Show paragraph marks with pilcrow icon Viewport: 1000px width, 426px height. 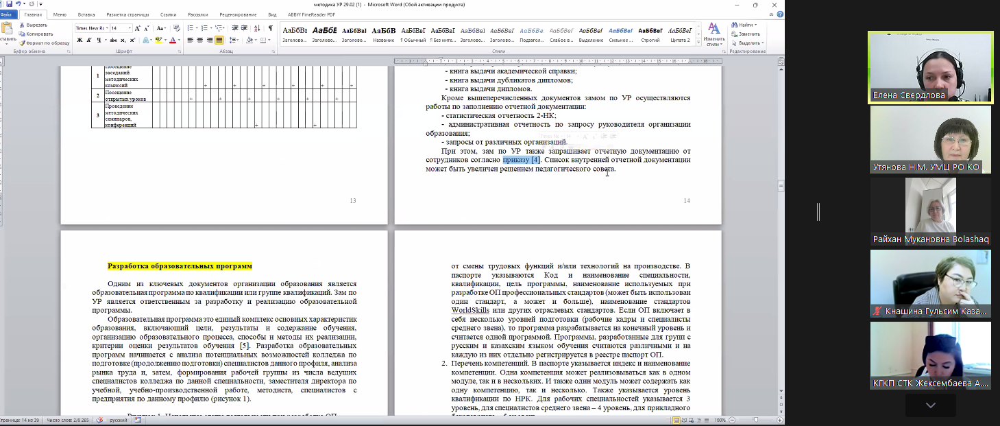[x=270, y=28]
